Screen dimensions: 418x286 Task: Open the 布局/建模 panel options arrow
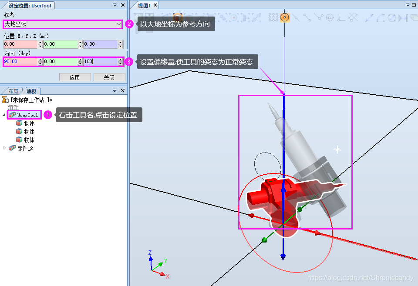(x=115, y=90)
